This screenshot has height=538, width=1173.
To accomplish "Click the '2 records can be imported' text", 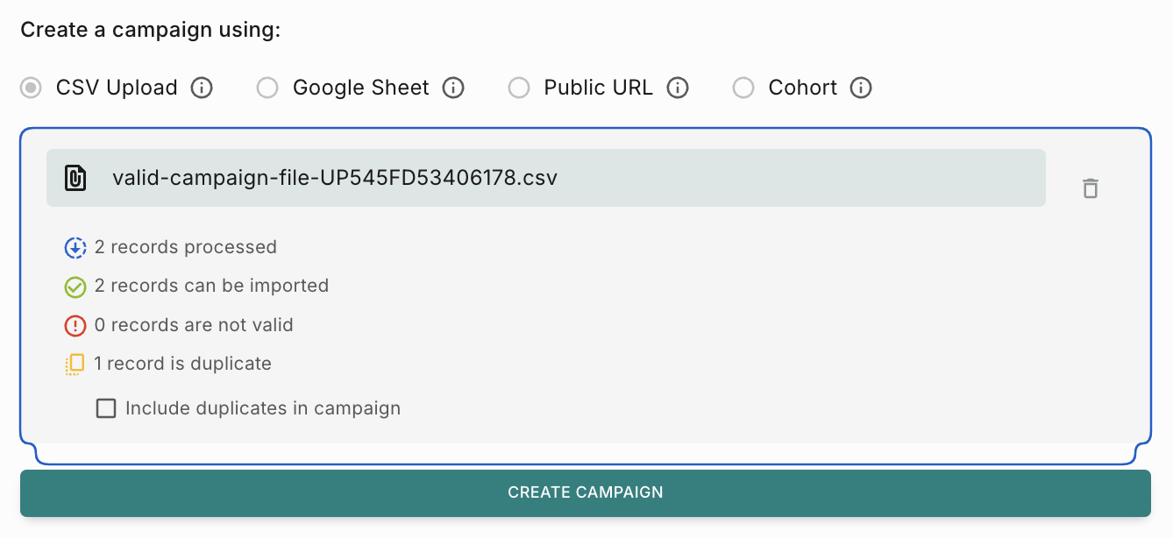I will click(x=211, y=286).
